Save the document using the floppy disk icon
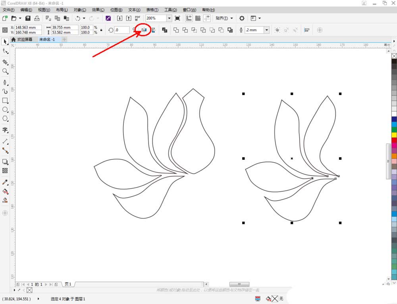397x304 pixels. click(x=28, y=18)
